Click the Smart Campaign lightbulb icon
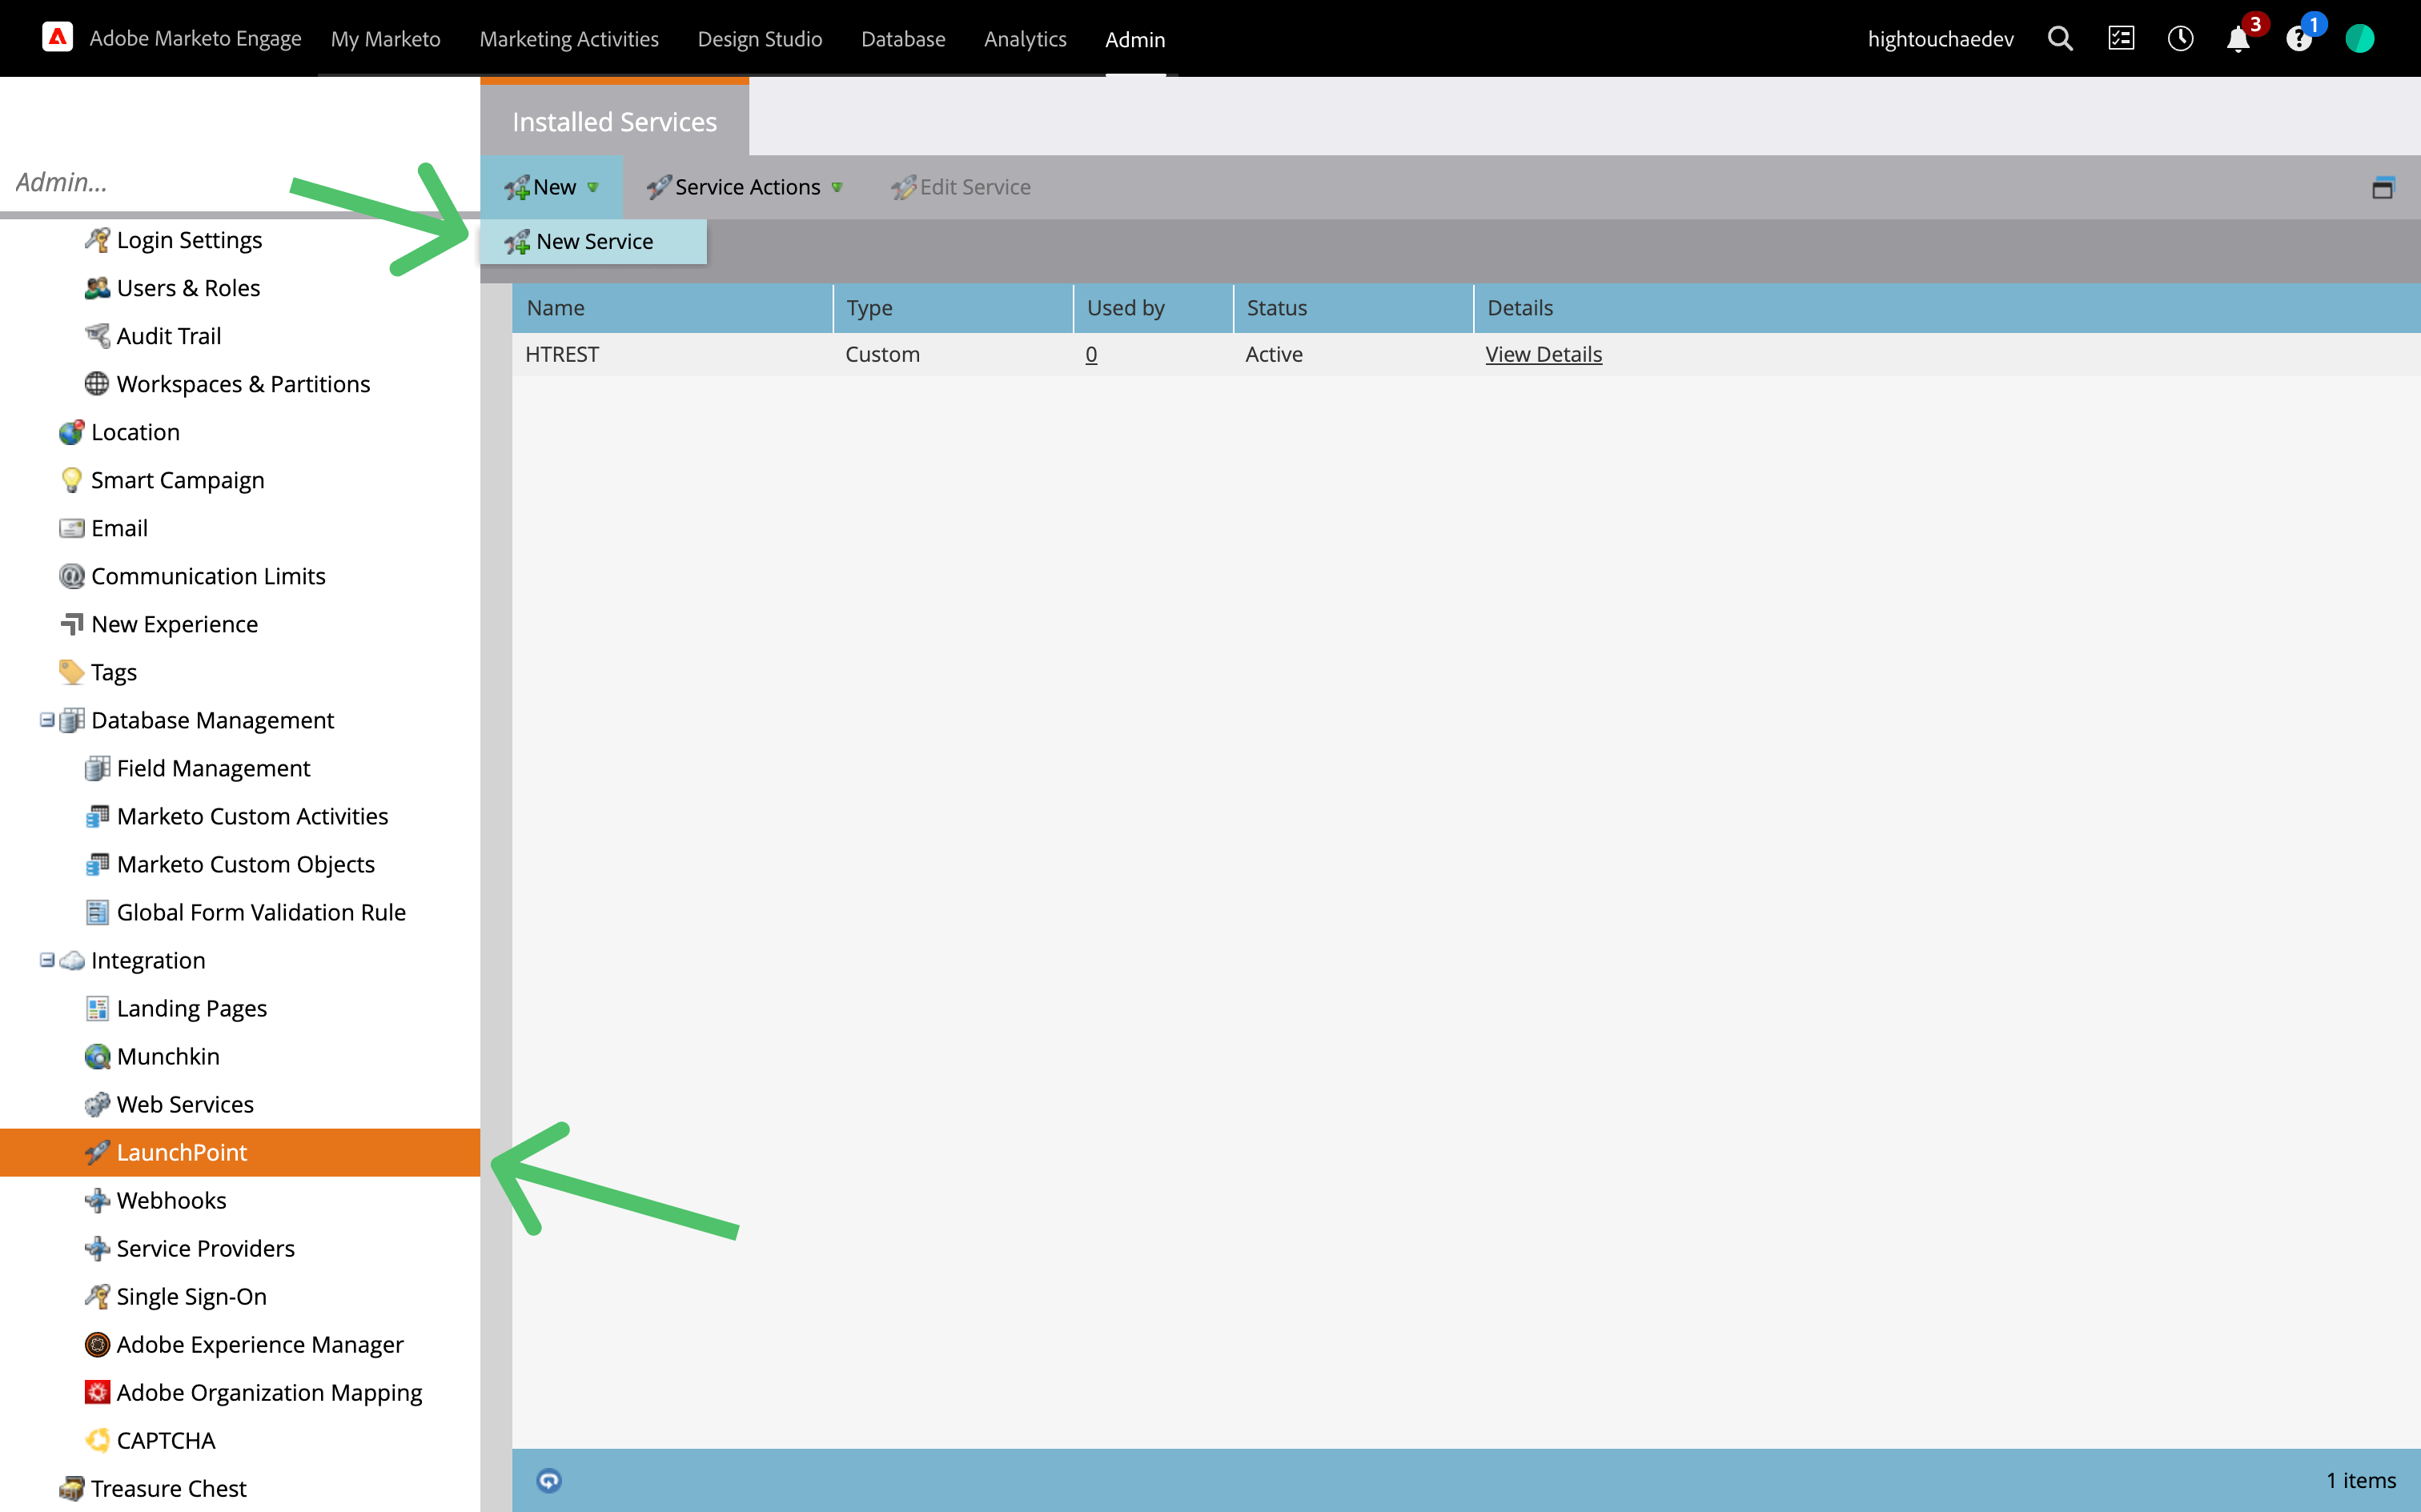Image resolution: width=2421 pixels, height=1512 pixels. (71, 480)
